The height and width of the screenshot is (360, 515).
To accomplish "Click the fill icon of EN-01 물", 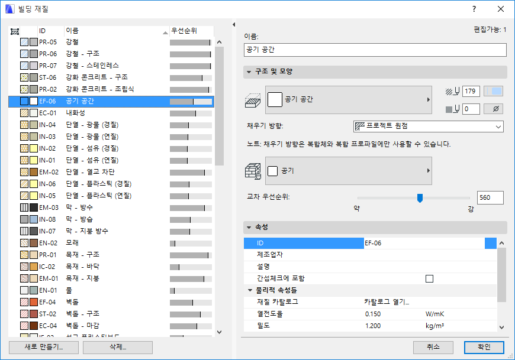I will coord(24,290).
